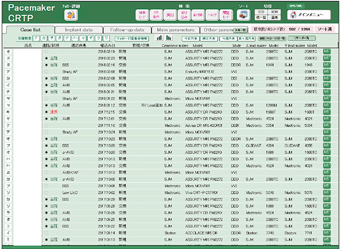This screenshot has height=249, width=342.
Task: Open the Main parameters tab
Action: click(176, 30)
